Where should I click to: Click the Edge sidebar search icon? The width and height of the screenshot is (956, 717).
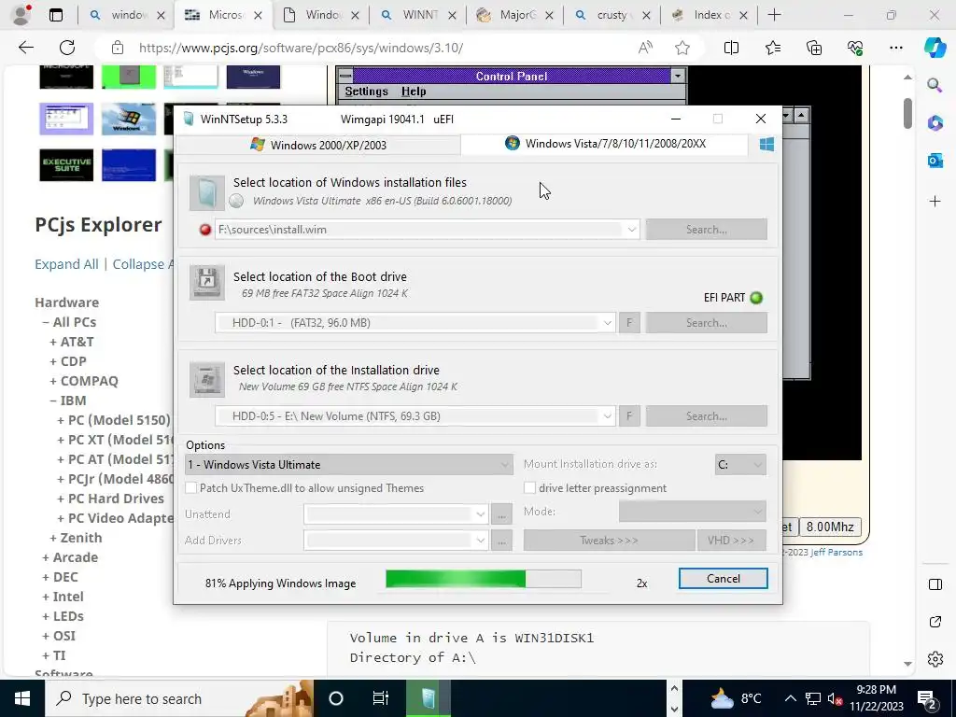(935, 85)
